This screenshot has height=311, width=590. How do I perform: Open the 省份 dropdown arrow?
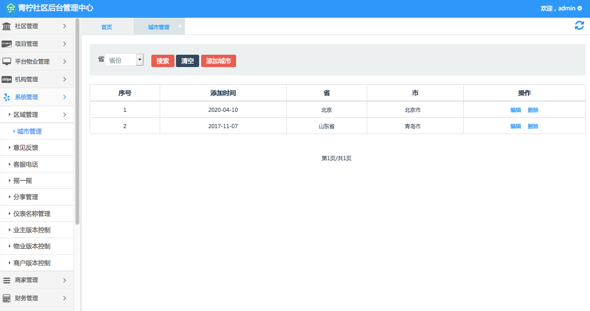(139, 60)
